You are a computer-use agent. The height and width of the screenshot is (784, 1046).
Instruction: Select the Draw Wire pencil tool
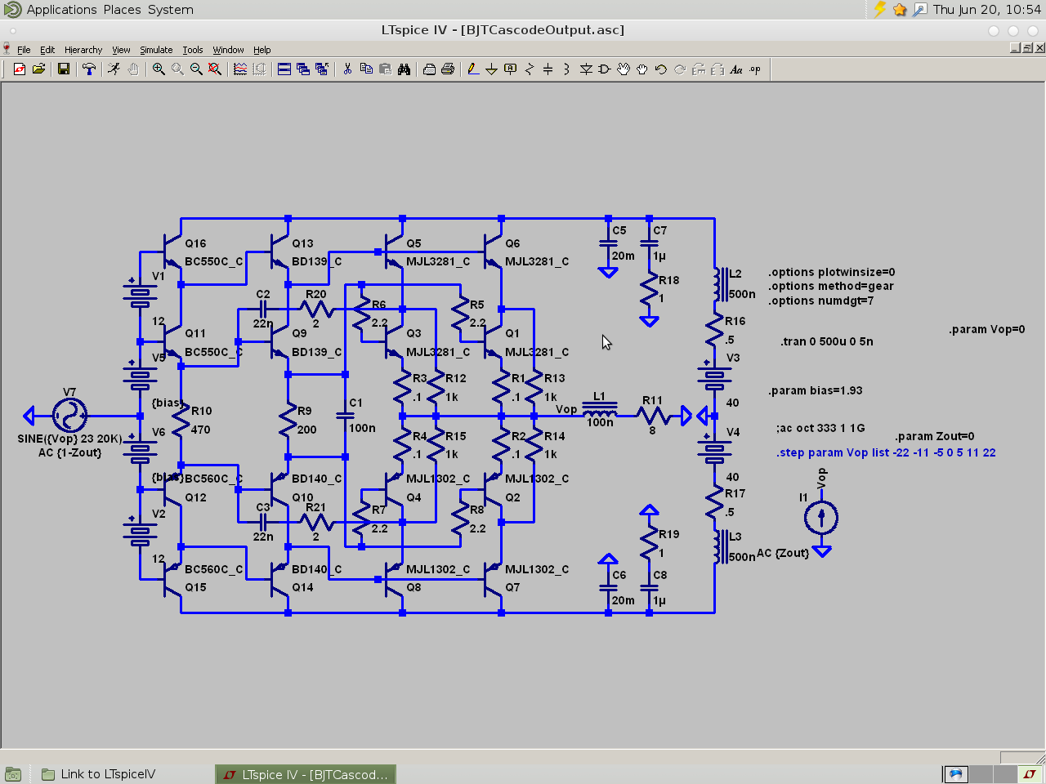(473, 69)
